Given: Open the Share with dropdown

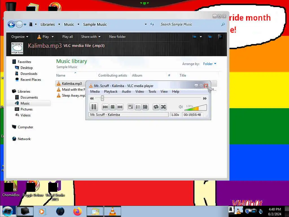Looking at the screenshot, I should pos(91,37).
